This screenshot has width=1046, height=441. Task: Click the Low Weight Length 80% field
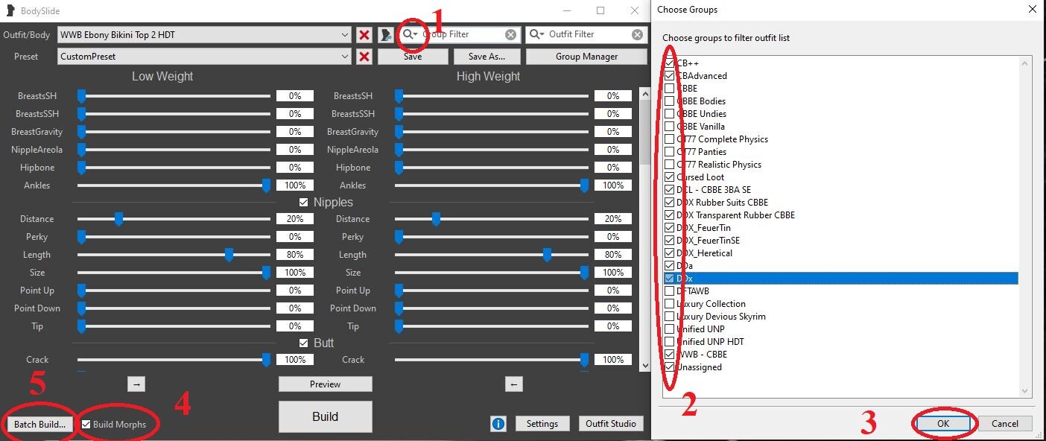(x=295, y=255)
